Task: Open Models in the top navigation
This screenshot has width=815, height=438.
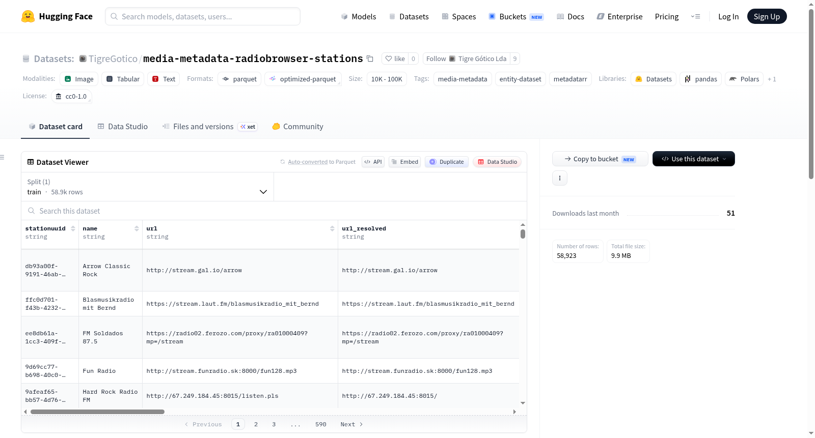Action: click(x=359, y=17)
